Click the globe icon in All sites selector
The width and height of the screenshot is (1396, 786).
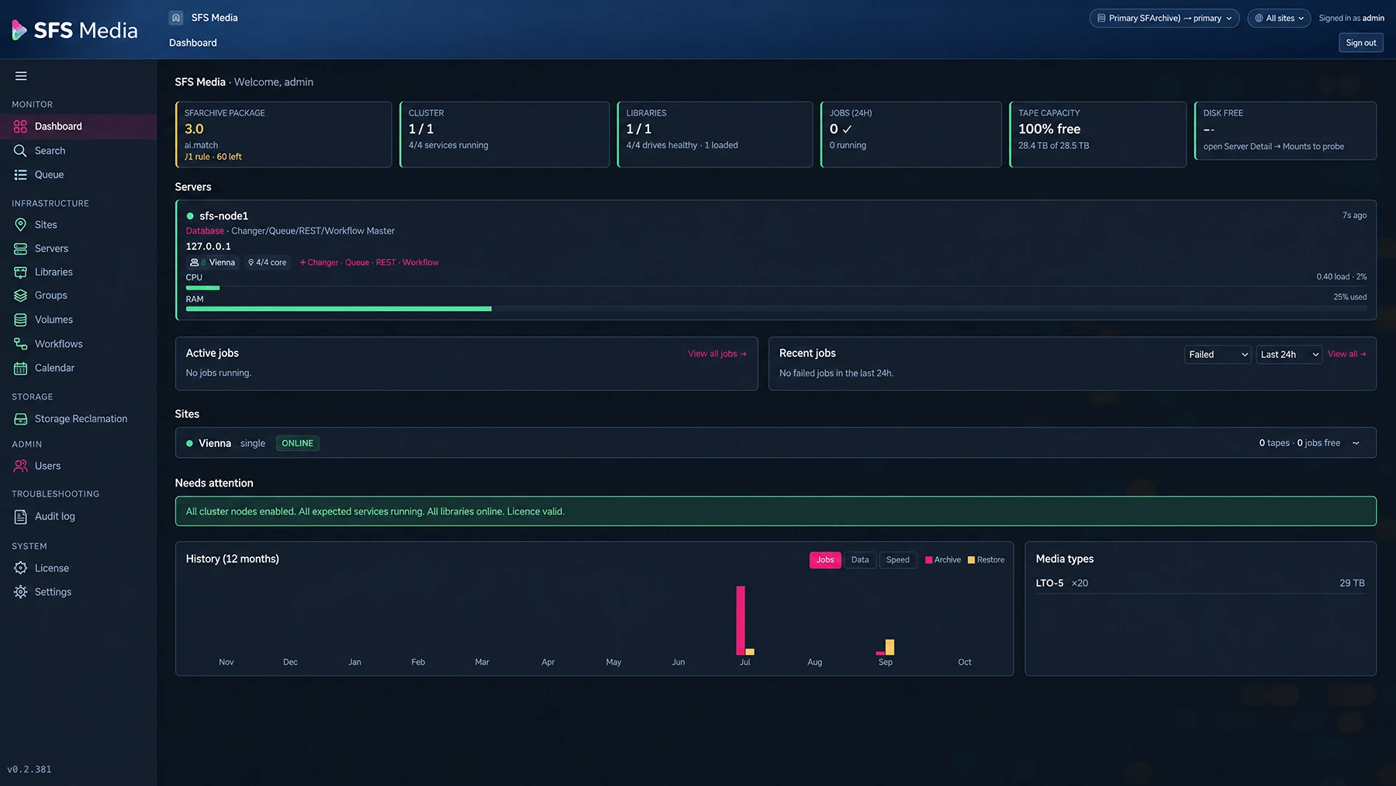[x=1259, y=18]
